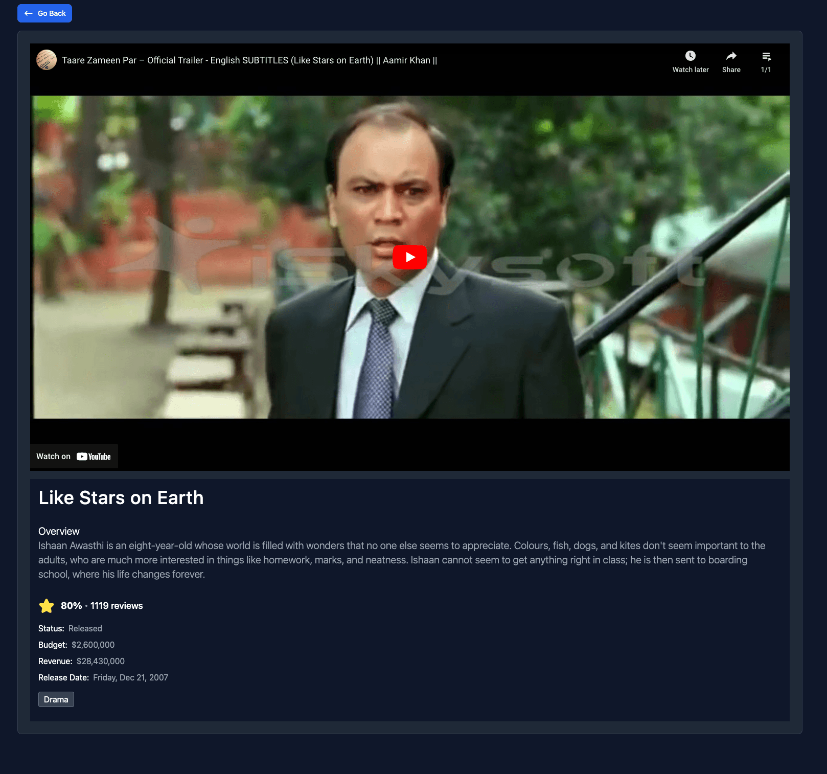Click the 80% rating score
The height and width of the screenshot is (774, 827).
[x=71, y=606]
